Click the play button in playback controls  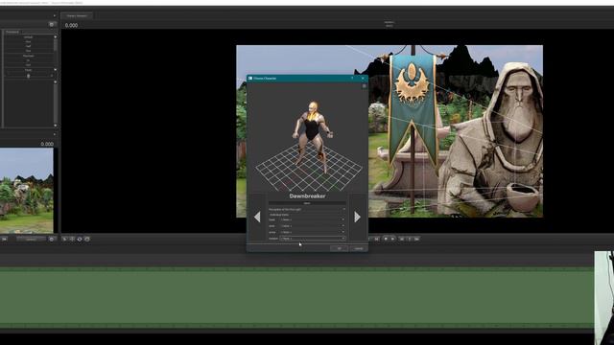[392, 239]
